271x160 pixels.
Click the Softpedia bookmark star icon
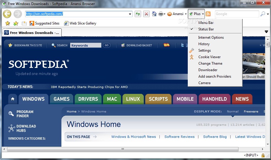pyautogui.click(x=10, y=45)
